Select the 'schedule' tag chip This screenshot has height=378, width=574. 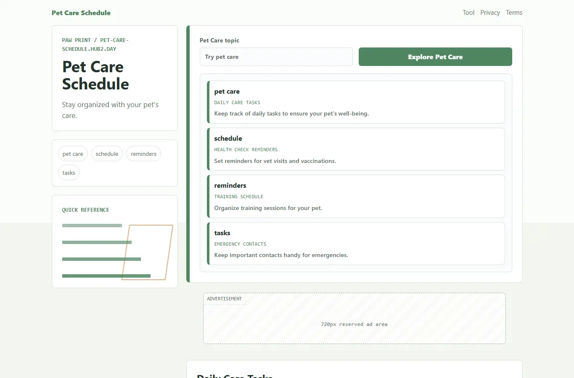point(107,154)
